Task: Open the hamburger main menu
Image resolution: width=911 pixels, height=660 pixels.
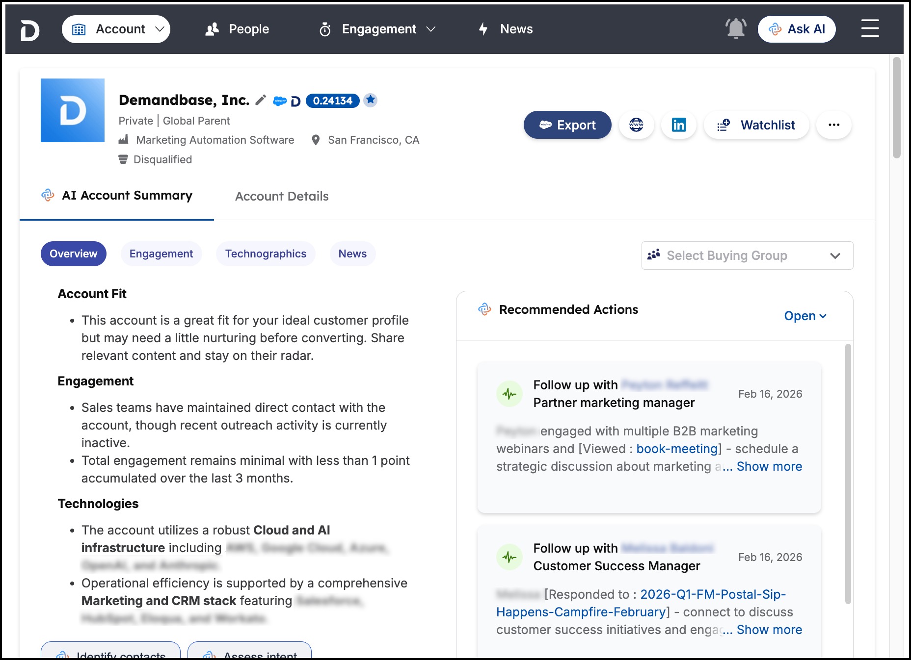Action: 870,28
